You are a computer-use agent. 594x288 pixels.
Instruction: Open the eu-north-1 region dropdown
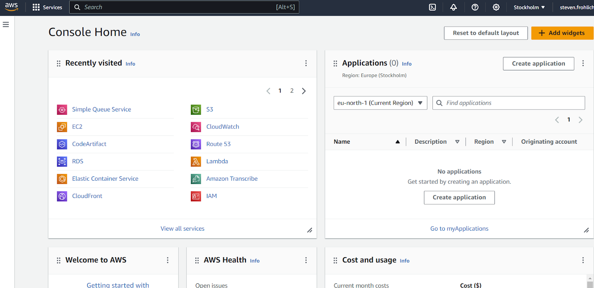380,103
